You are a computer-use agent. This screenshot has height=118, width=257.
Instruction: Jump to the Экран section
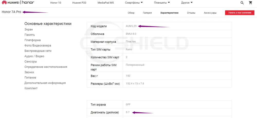coord(29,30)
